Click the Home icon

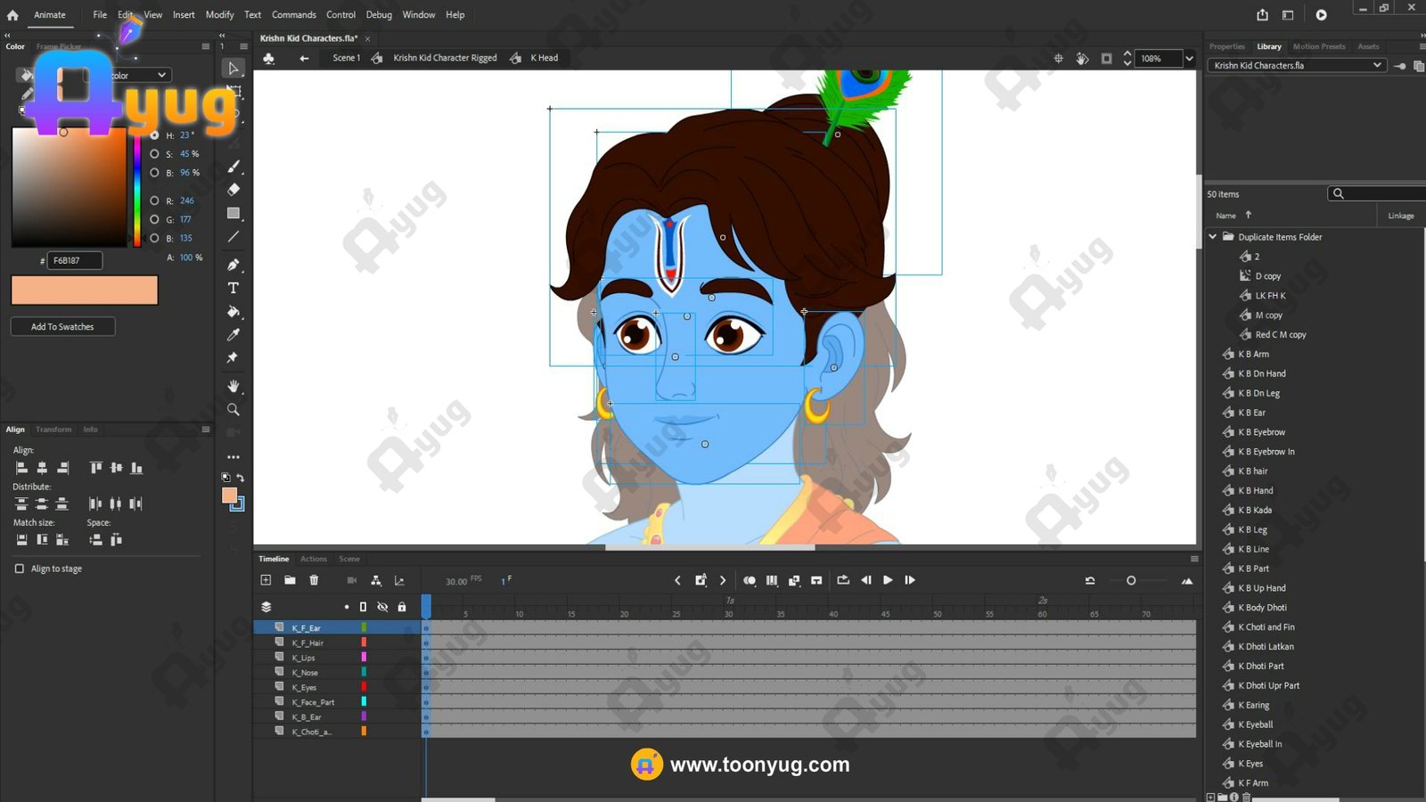click(12, 15)
